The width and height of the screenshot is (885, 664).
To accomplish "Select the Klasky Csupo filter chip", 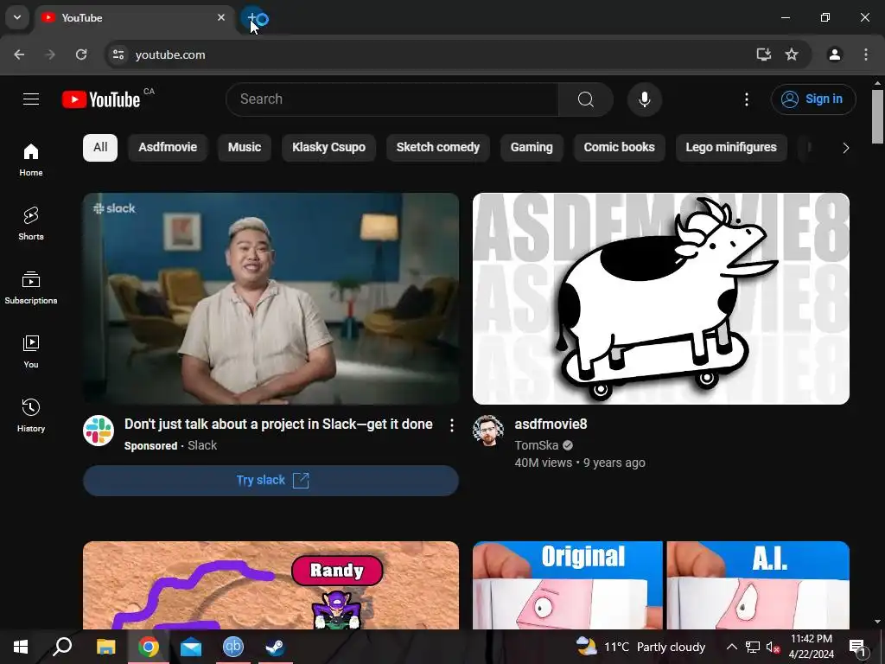I will [328, 147].
